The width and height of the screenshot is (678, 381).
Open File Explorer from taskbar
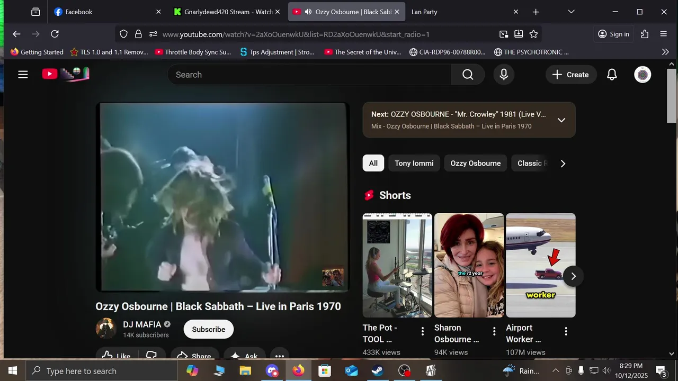(x=245, y=371)
